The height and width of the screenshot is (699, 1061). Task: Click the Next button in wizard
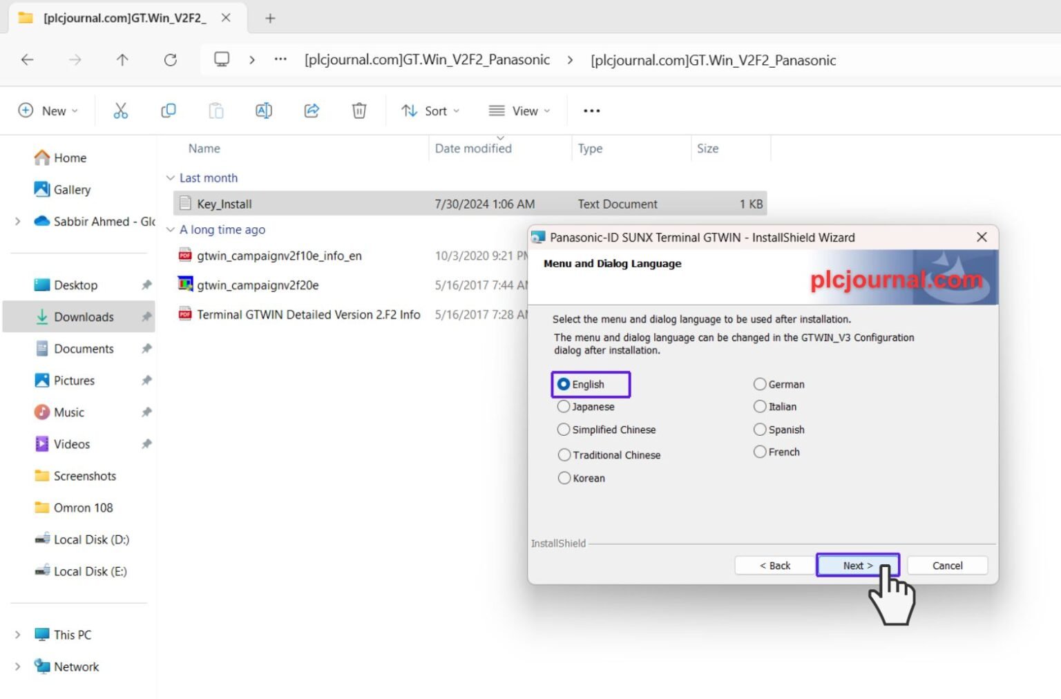click(858, 566)
